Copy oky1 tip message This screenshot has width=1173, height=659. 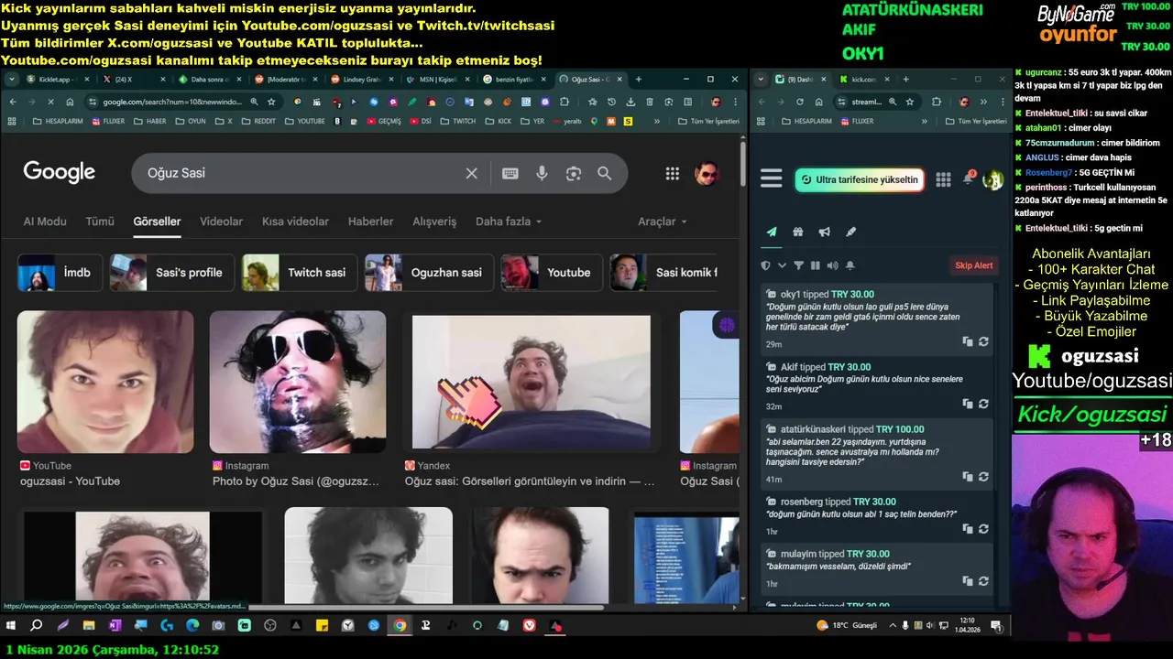968,341
